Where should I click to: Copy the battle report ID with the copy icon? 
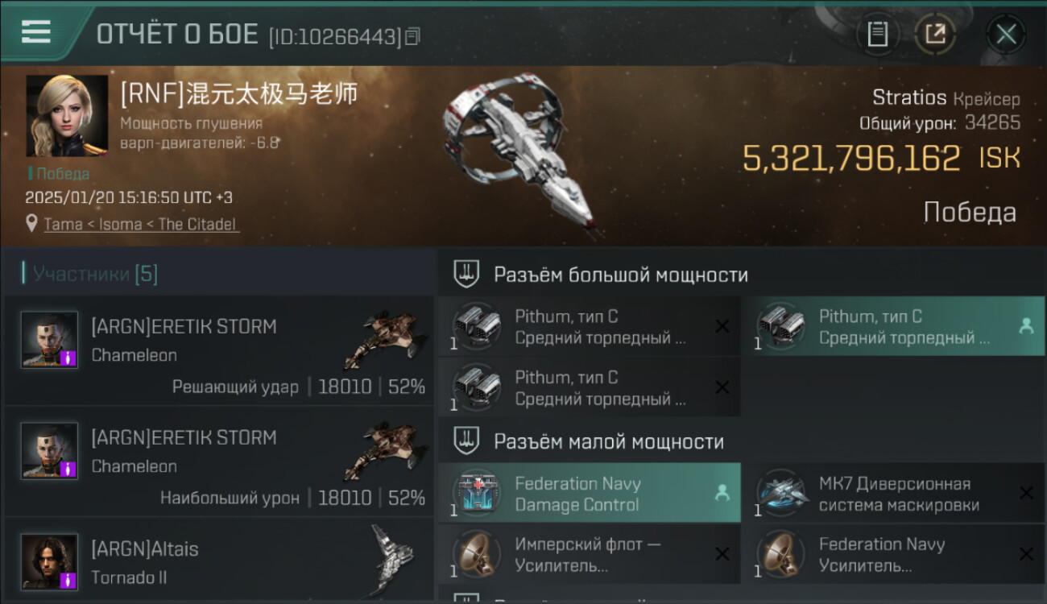pos(412,36)
